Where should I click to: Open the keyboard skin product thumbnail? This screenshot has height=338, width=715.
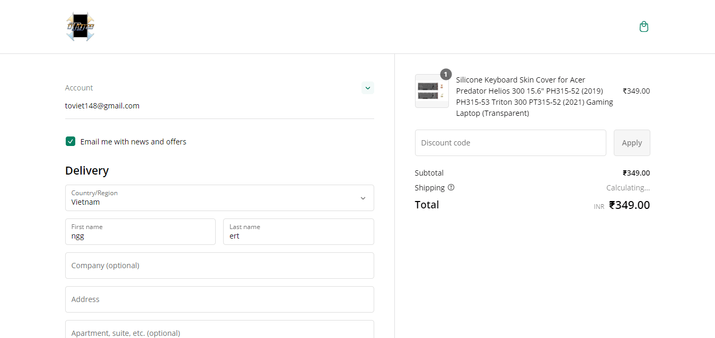point(432,91)
